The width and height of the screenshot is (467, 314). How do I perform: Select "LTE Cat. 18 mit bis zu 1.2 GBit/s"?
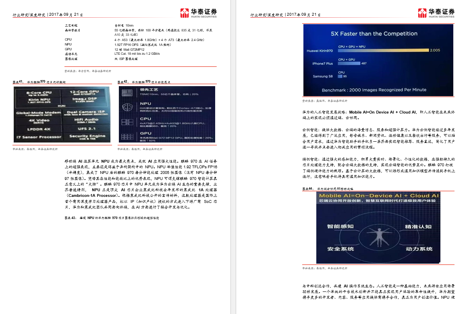click(x=137, y=54)
